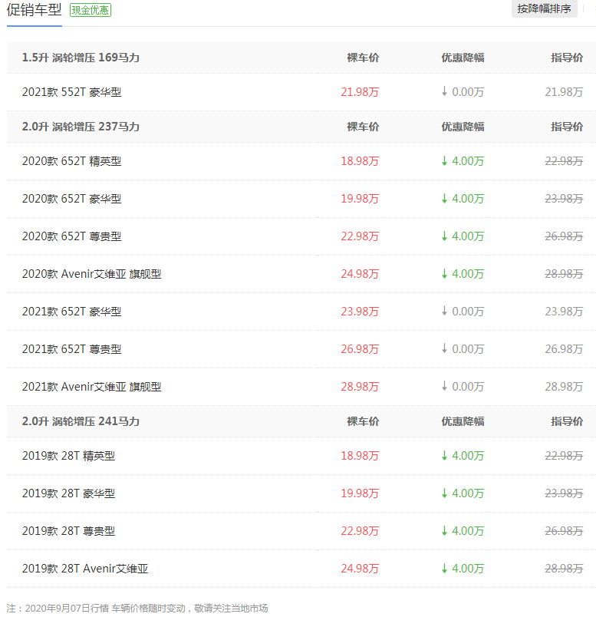Click 18.98万 price of 2020款 652T 精英型
The width and height of the screenshot is (596, 617).
click(360, 161)
